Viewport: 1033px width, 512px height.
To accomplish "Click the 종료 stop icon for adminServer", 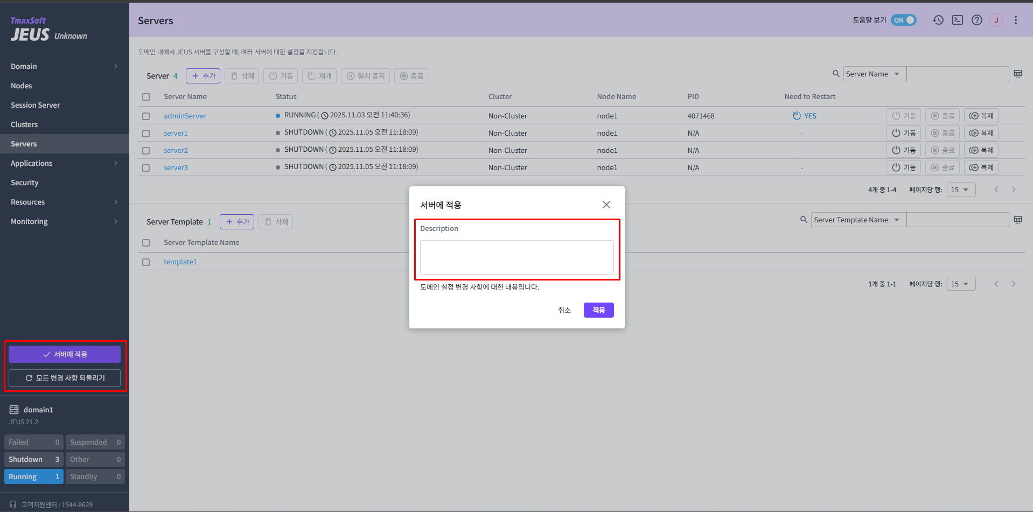I will [942, 115].
